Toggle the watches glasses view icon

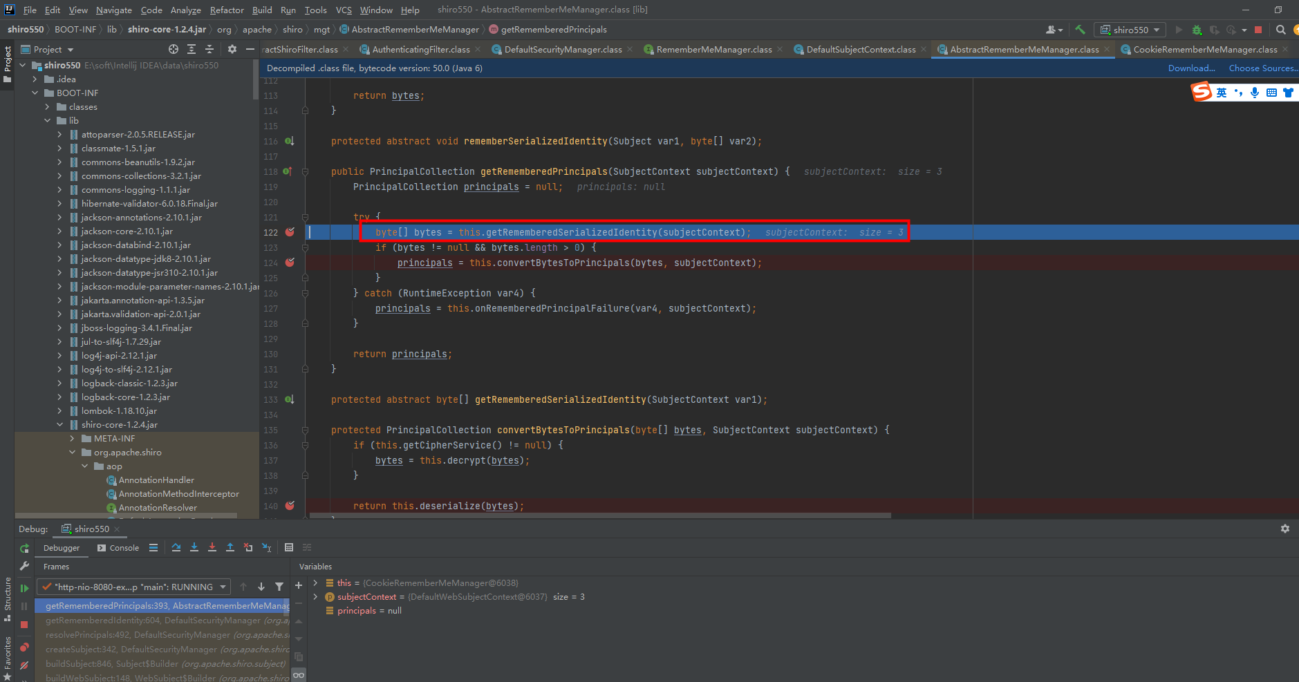click(x=299, y=675)
